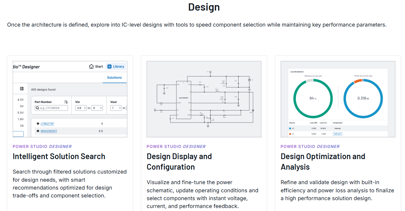Click the 'Part Number' column label
The image size is (405, 211).
click(x=43, y=102)
